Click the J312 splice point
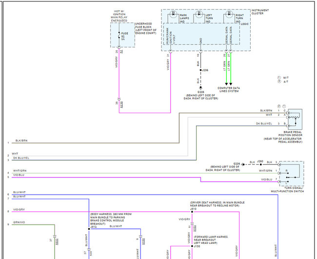This screenshot has height=259, width=317. pos(89,229)
